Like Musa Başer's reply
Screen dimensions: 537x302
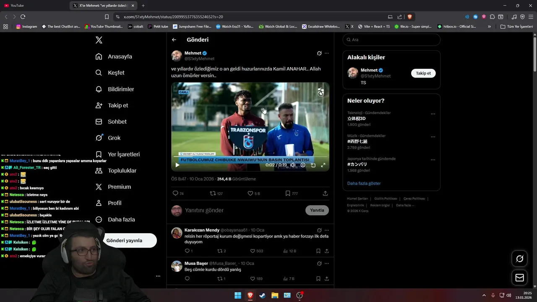(256, 279)
